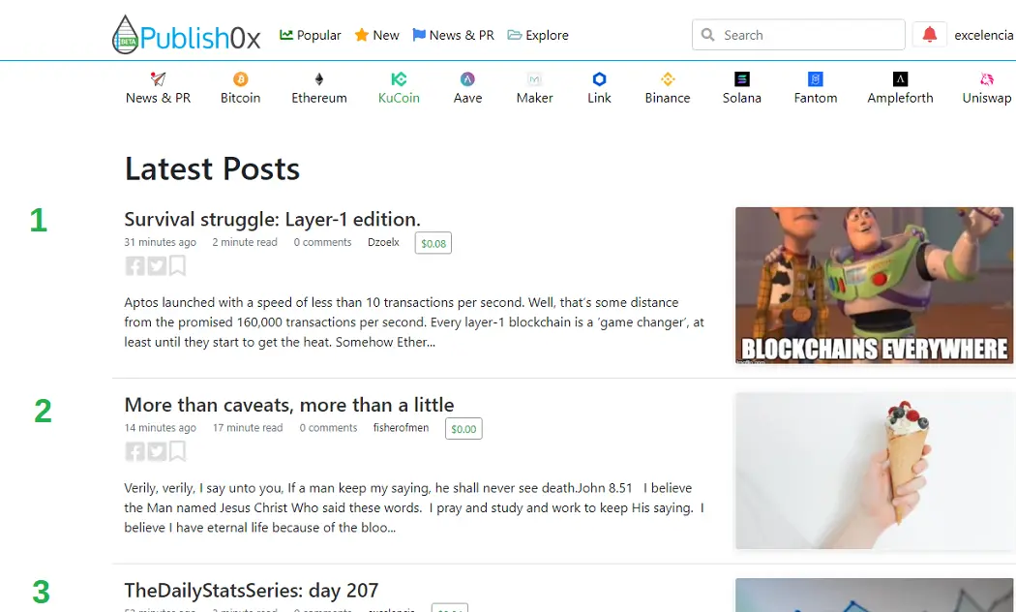1016x612 pixels.
Task: Select the Maker category label
Action: point(534,98)
